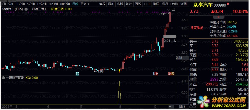
Task: Click the red R badge beside 000980
Action: click(228, 4)
